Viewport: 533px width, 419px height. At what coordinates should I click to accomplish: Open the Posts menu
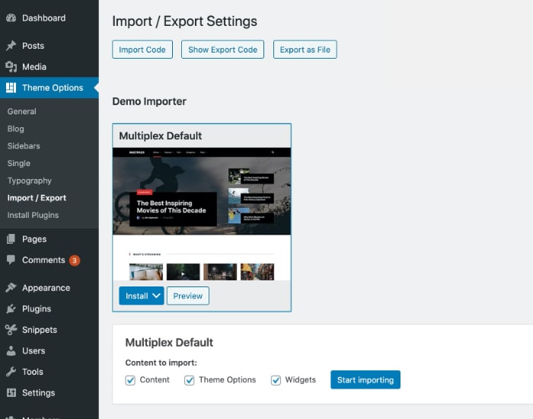pos(49,46)
